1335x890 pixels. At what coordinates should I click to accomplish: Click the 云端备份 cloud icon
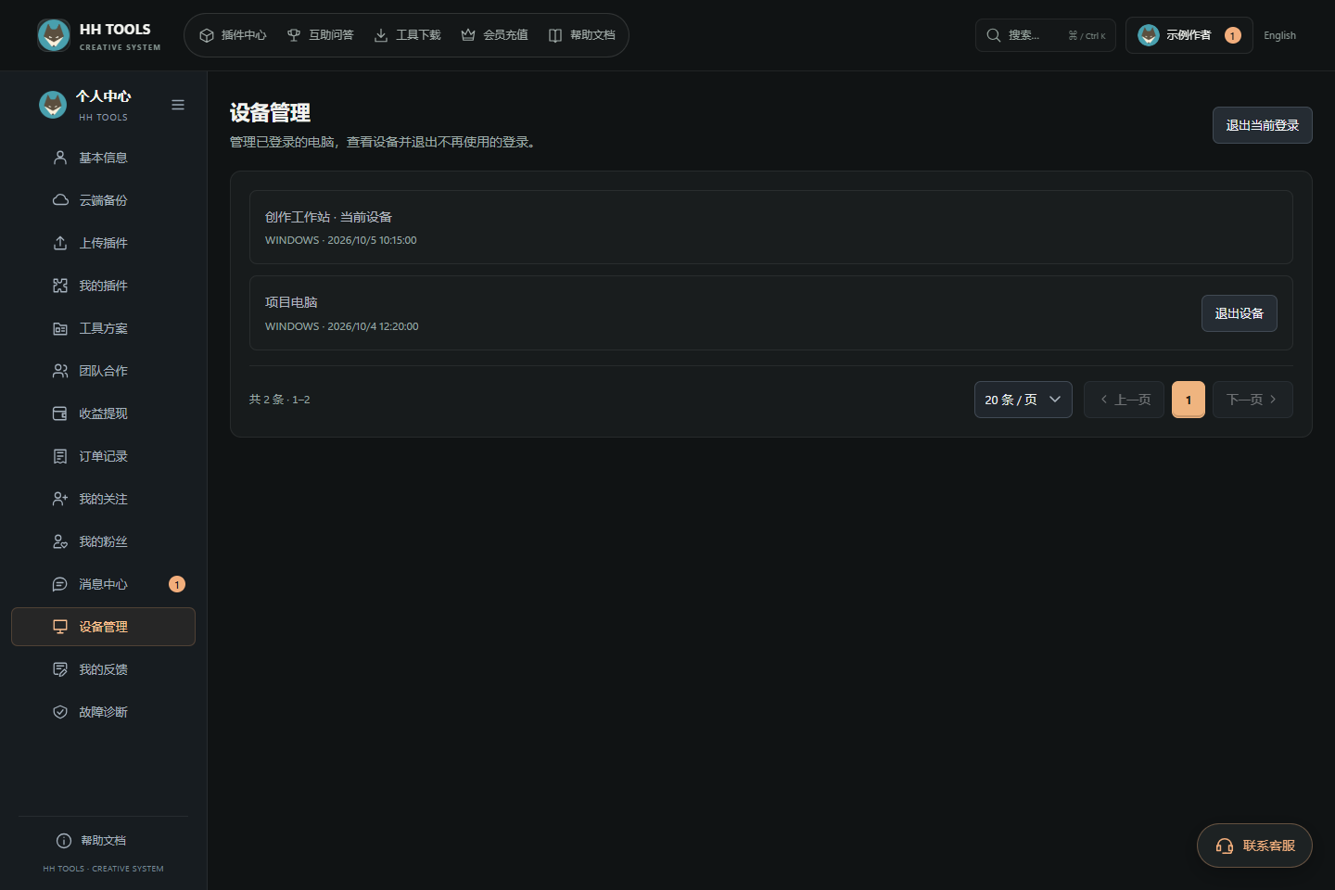click(x=60, y=200)
